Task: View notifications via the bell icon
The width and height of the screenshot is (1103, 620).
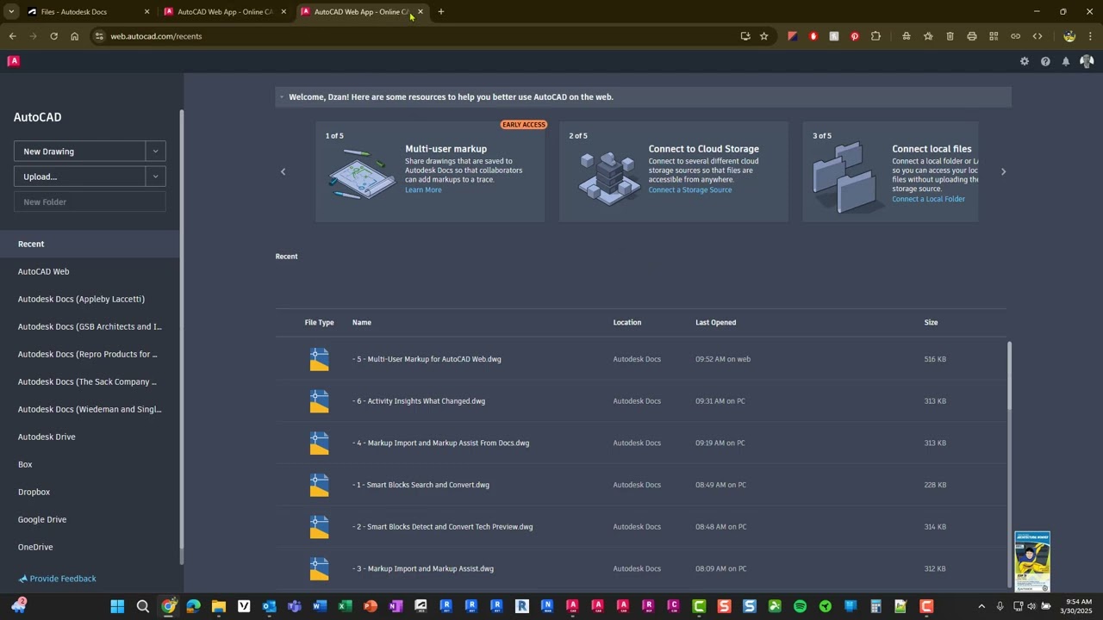Action: click(1066, 61)
